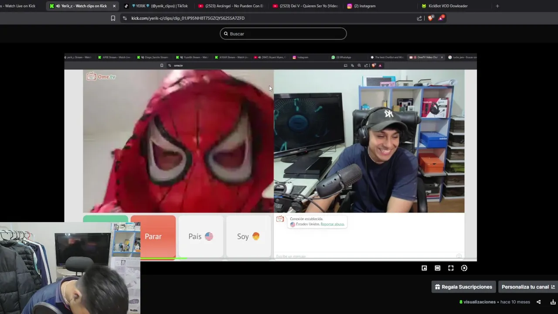Click the share icon in the address bar

(419, 18)
